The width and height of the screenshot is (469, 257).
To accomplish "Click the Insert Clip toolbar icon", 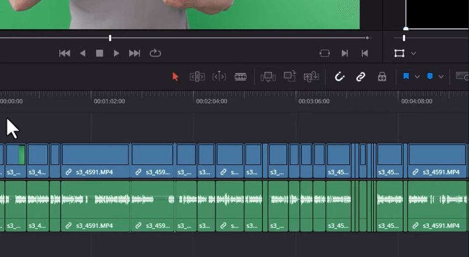I will pos(268,77).
